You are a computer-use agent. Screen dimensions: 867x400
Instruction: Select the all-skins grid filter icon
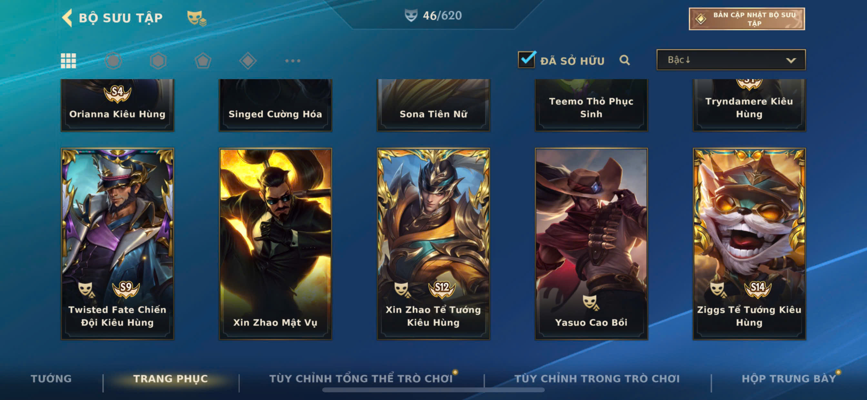coord(68,61)
